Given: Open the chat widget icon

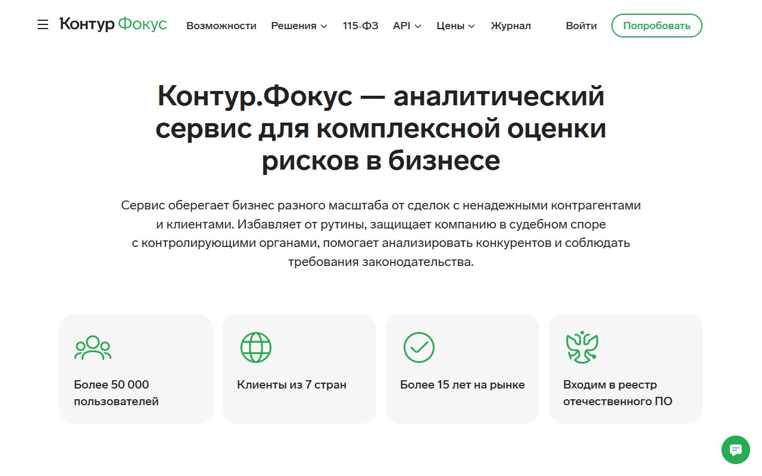Looking at the screenshot, I should [x=736, y=450].
